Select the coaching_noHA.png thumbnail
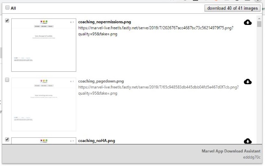 click(43, 141)
